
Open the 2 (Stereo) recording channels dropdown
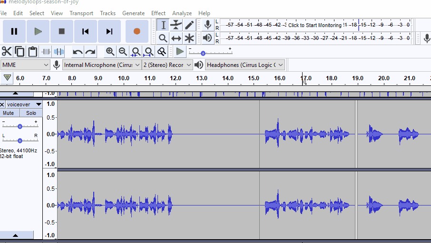click(167, 65)
